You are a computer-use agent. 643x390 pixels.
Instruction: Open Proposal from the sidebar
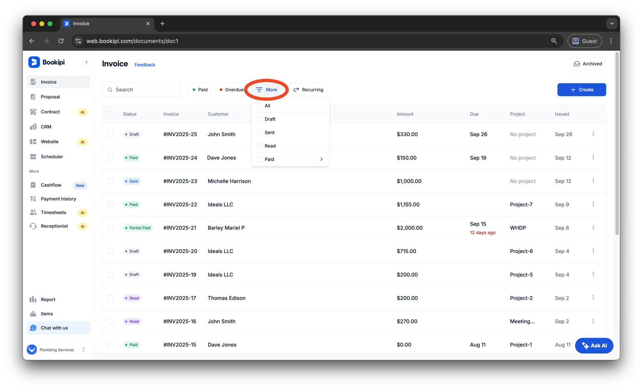pos(59,97)
